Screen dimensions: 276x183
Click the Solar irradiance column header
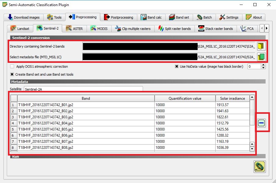pos(232,99)
